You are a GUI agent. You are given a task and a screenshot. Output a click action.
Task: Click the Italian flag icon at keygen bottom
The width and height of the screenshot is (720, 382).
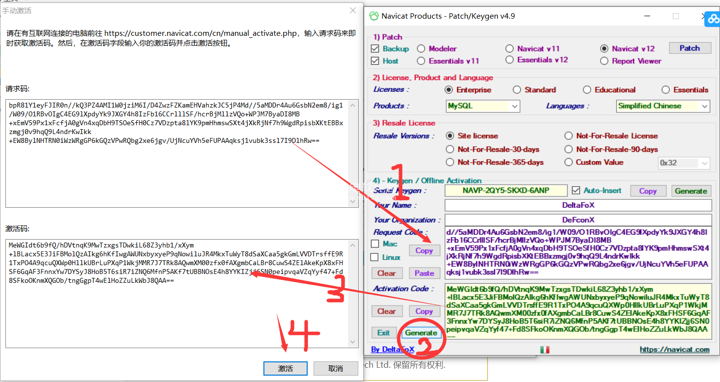(x=545, y=350)
